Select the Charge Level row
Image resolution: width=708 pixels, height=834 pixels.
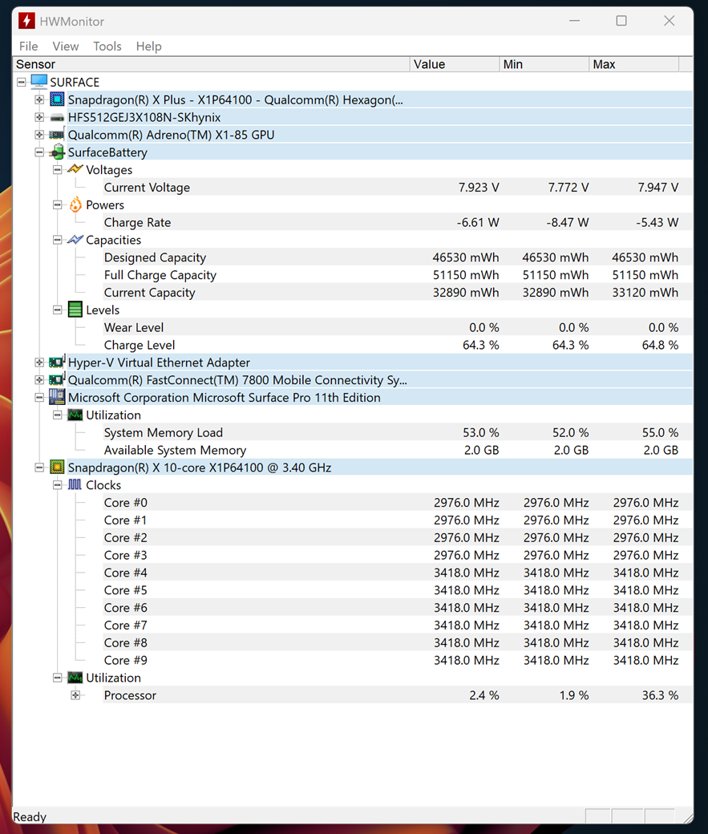(398, 345)
